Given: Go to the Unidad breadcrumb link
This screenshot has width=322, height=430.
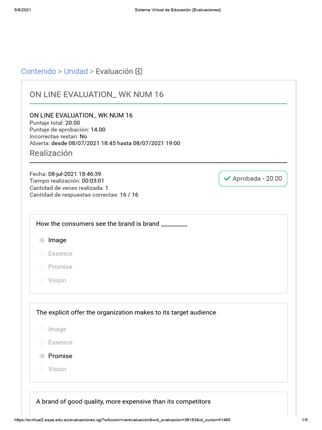Looking at the screenshot, I should coord(76,71).
